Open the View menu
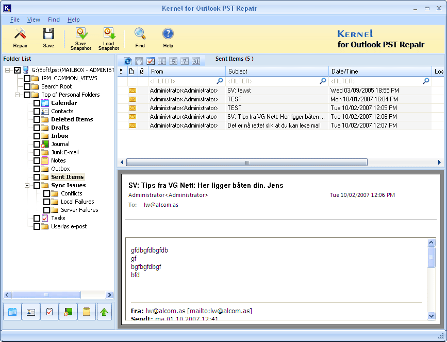This screenshot has width=447, height=342. (x=34, y=20)
